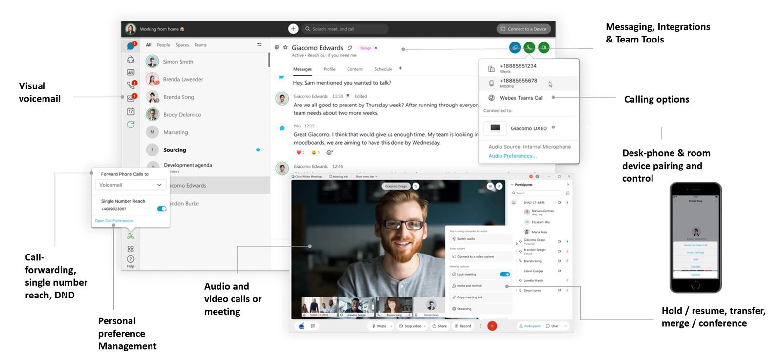Image resolution: width=782 pixels, height=361 pixels.
Task: Call the +18885551234 Work number
Action: [x=529, y=68]
